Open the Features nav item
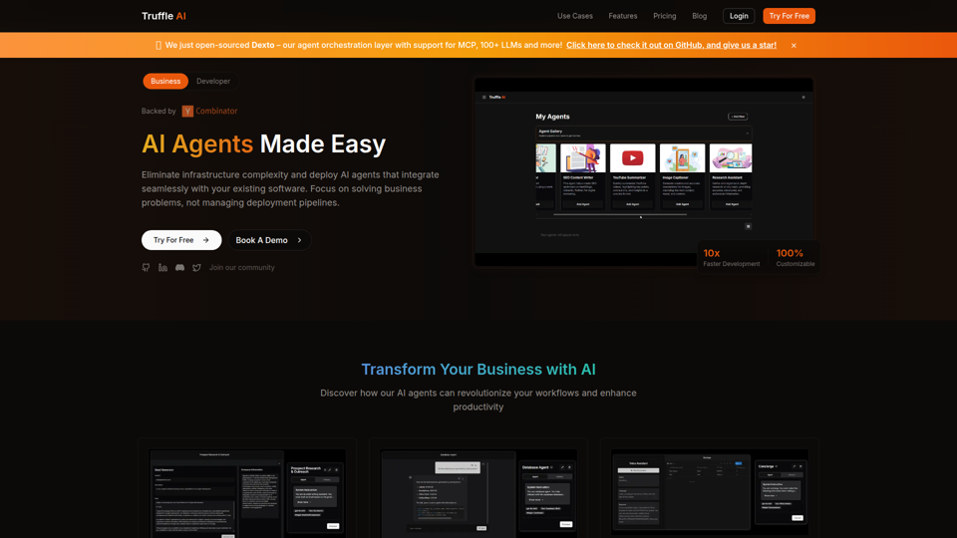This screenshot has height=538, width=957. tap(622, 16)
